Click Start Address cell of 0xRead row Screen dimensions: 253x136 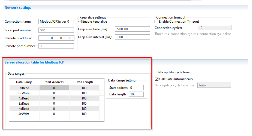tap(54, 88)
